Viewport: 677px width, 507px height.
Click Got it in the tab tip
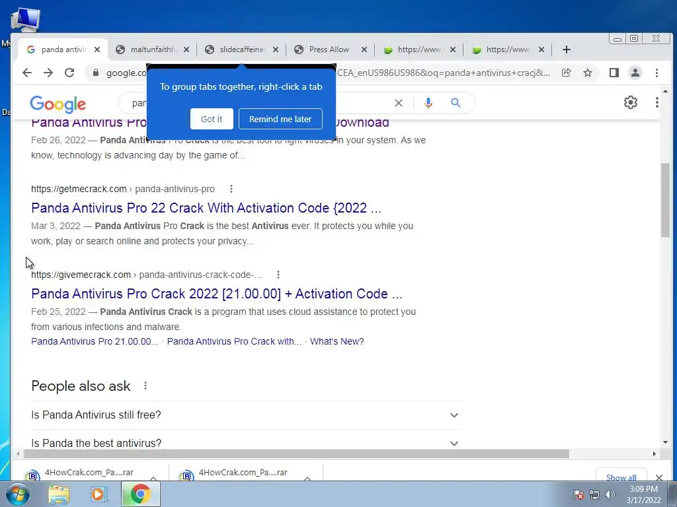pyautogui.click(x=212, y=119)
